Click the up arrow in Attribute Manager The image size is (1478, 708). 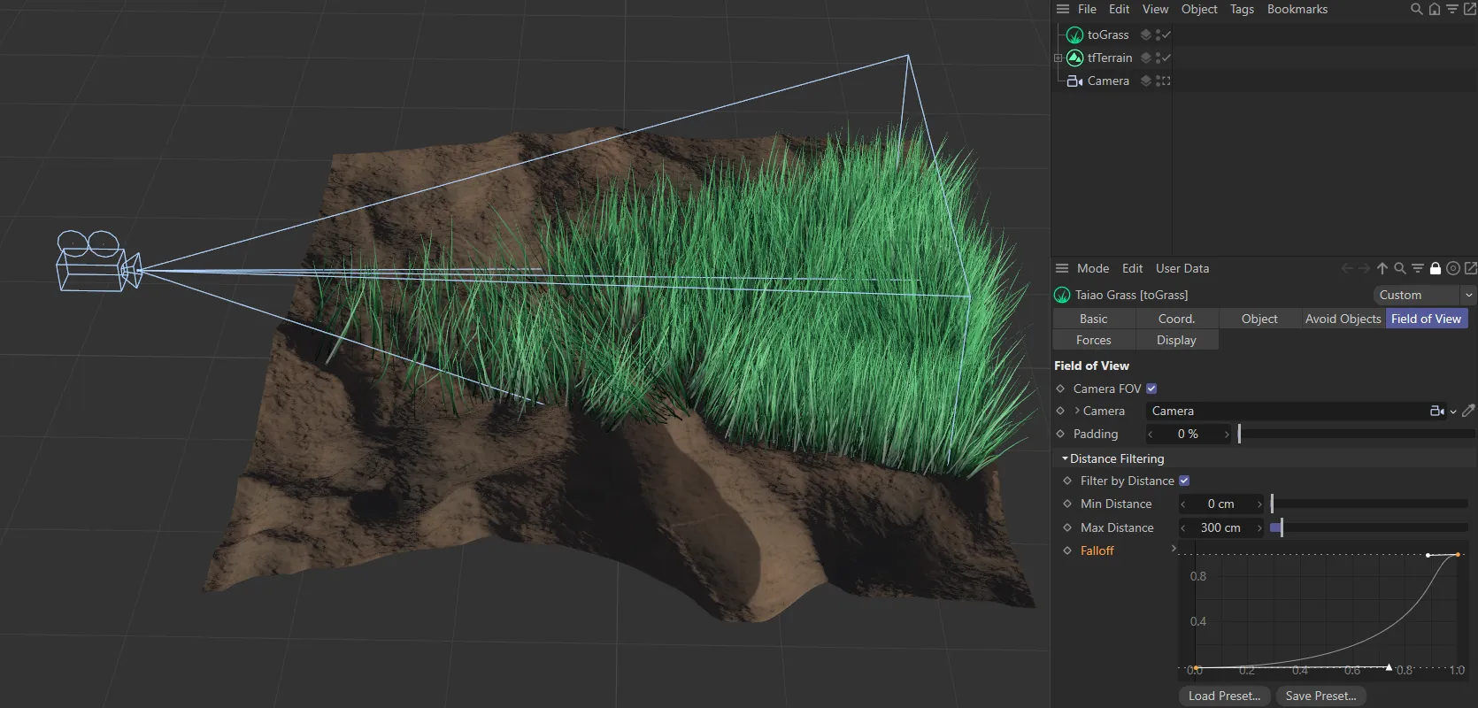click(x=1382, y=269)
